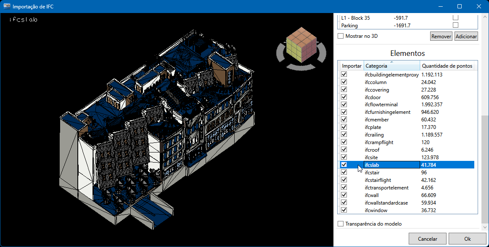Enable Transparência do modelo checkbox
The image size is (489, 247).
[341, 224]
